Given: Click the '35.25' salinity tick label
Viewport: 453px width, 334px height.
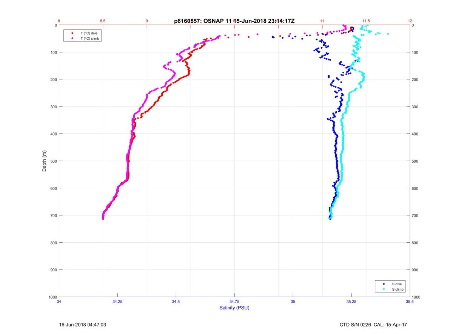Looking at the screenshot, I should pos(351,302).
